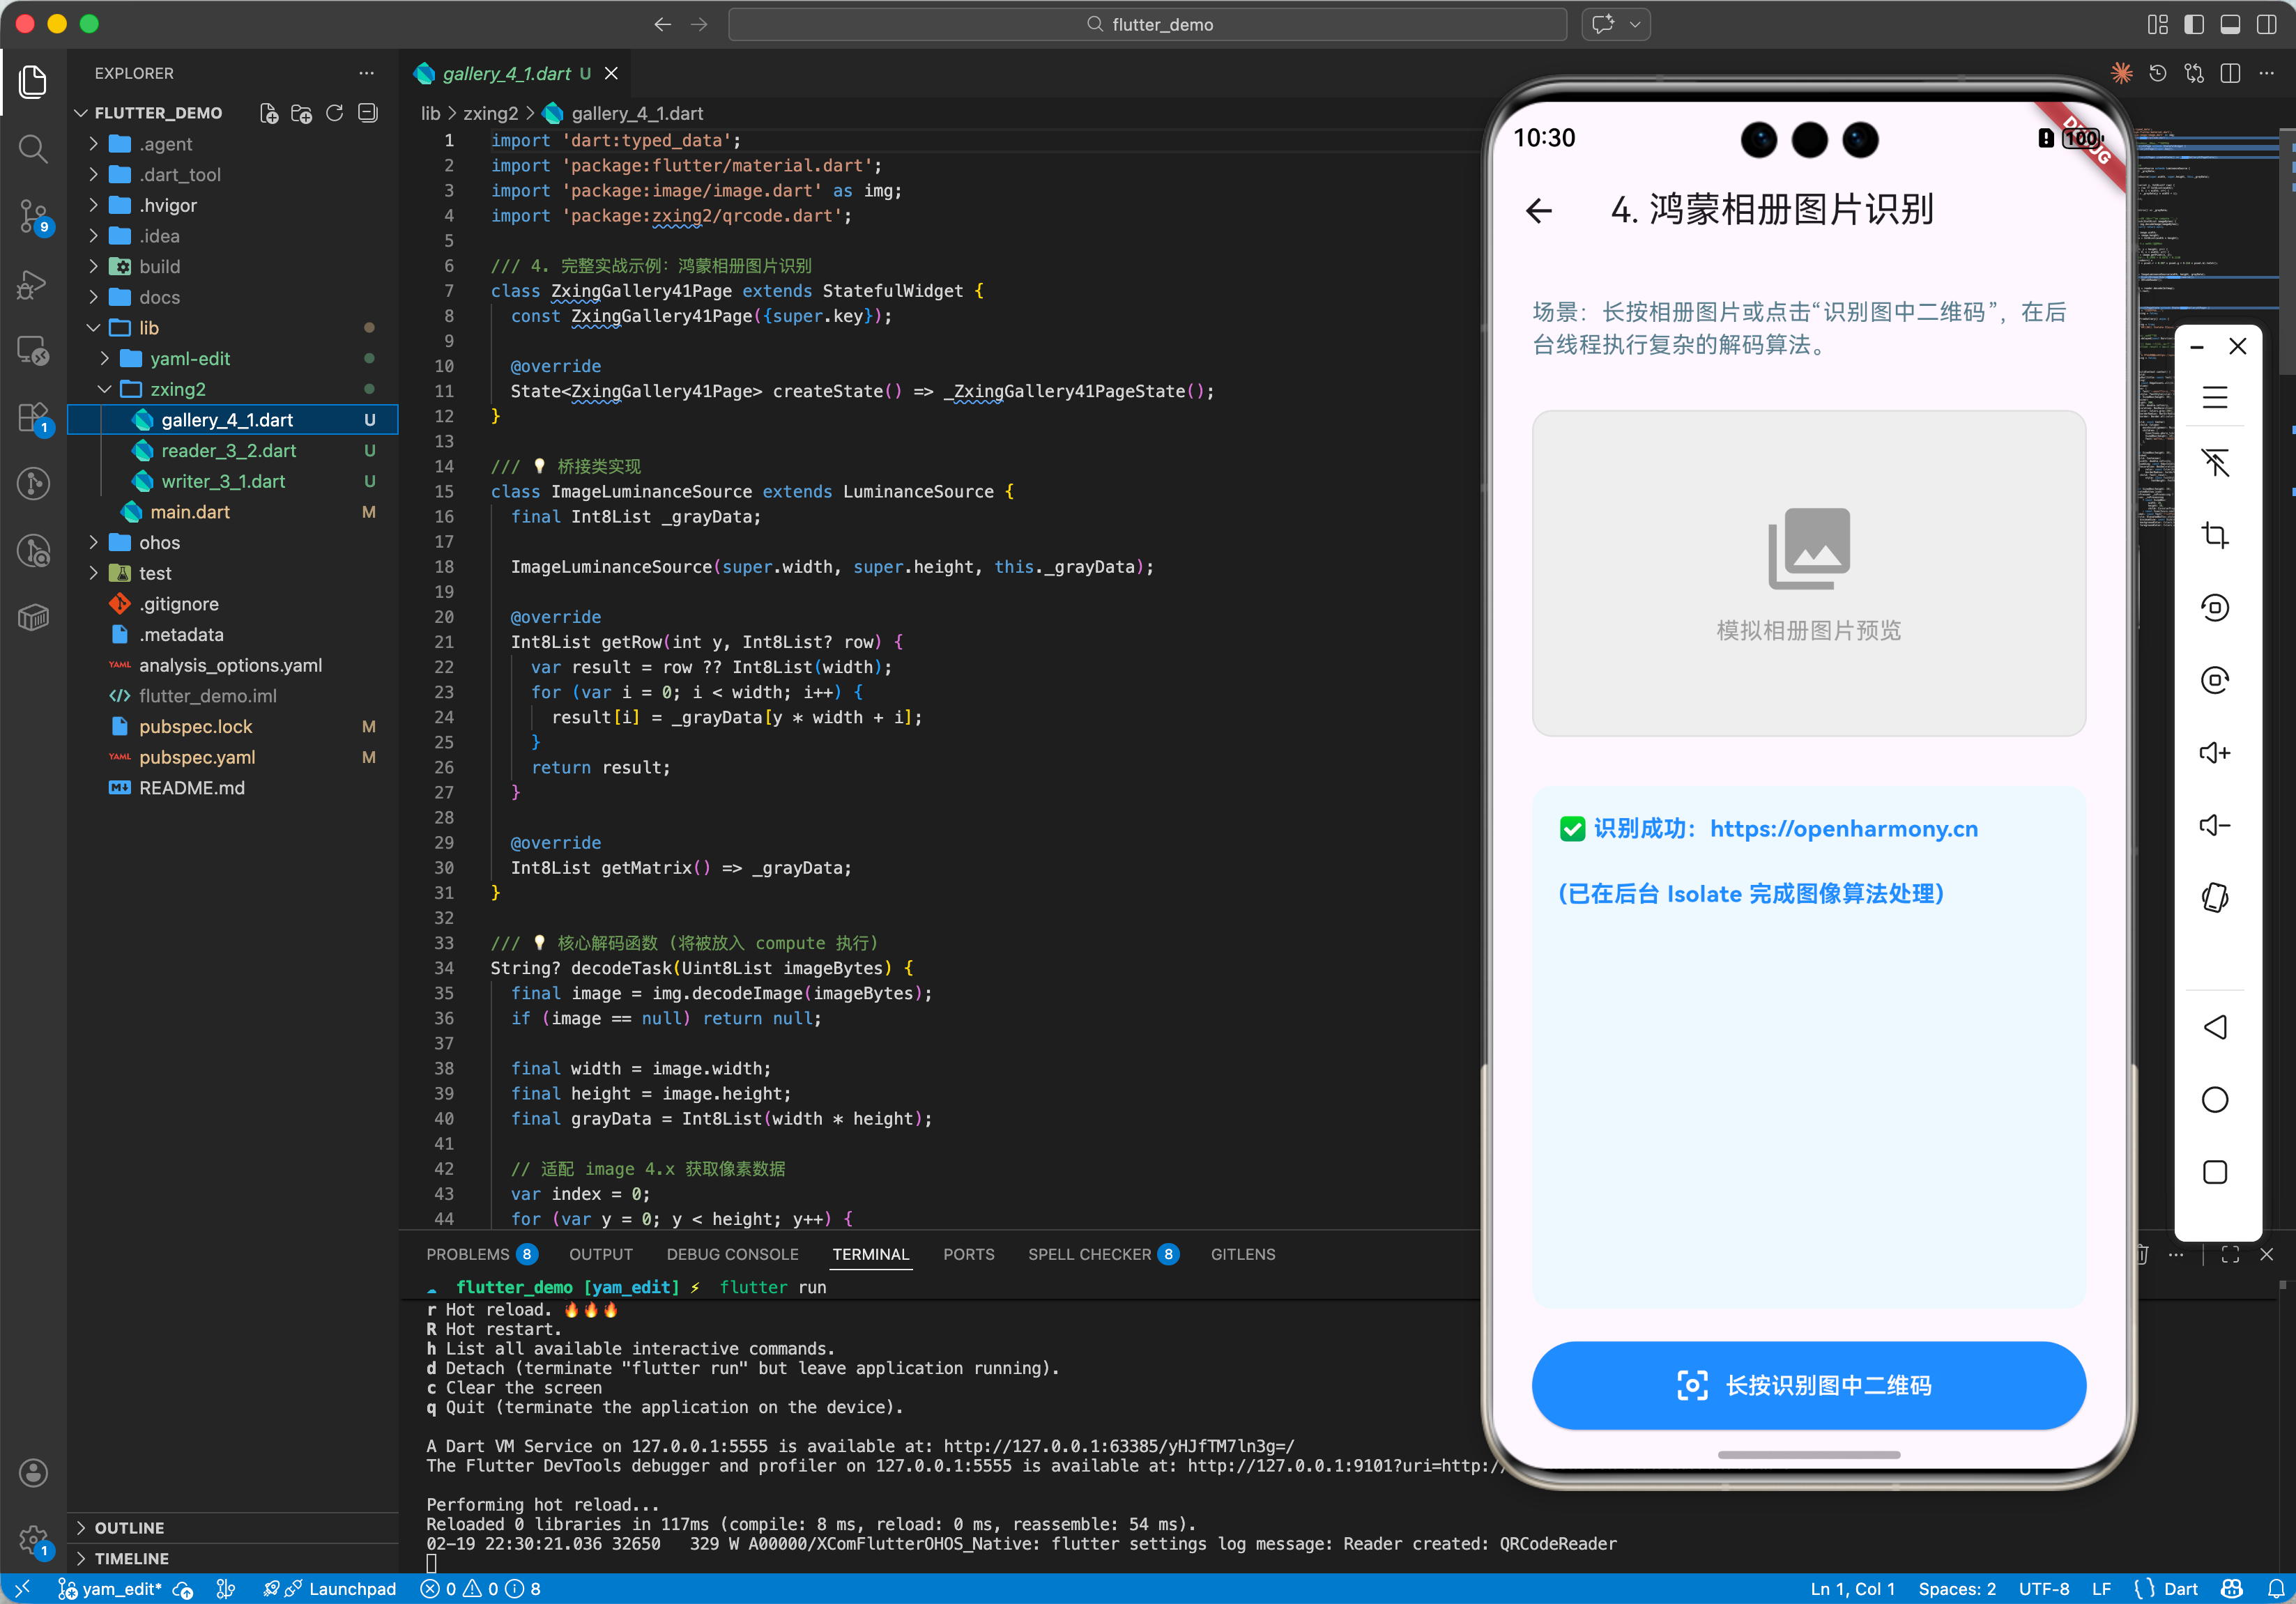This screenshot has height=1604, width=2296.
Task: Expand the OUTLINE section
Action: (129, 1527)
